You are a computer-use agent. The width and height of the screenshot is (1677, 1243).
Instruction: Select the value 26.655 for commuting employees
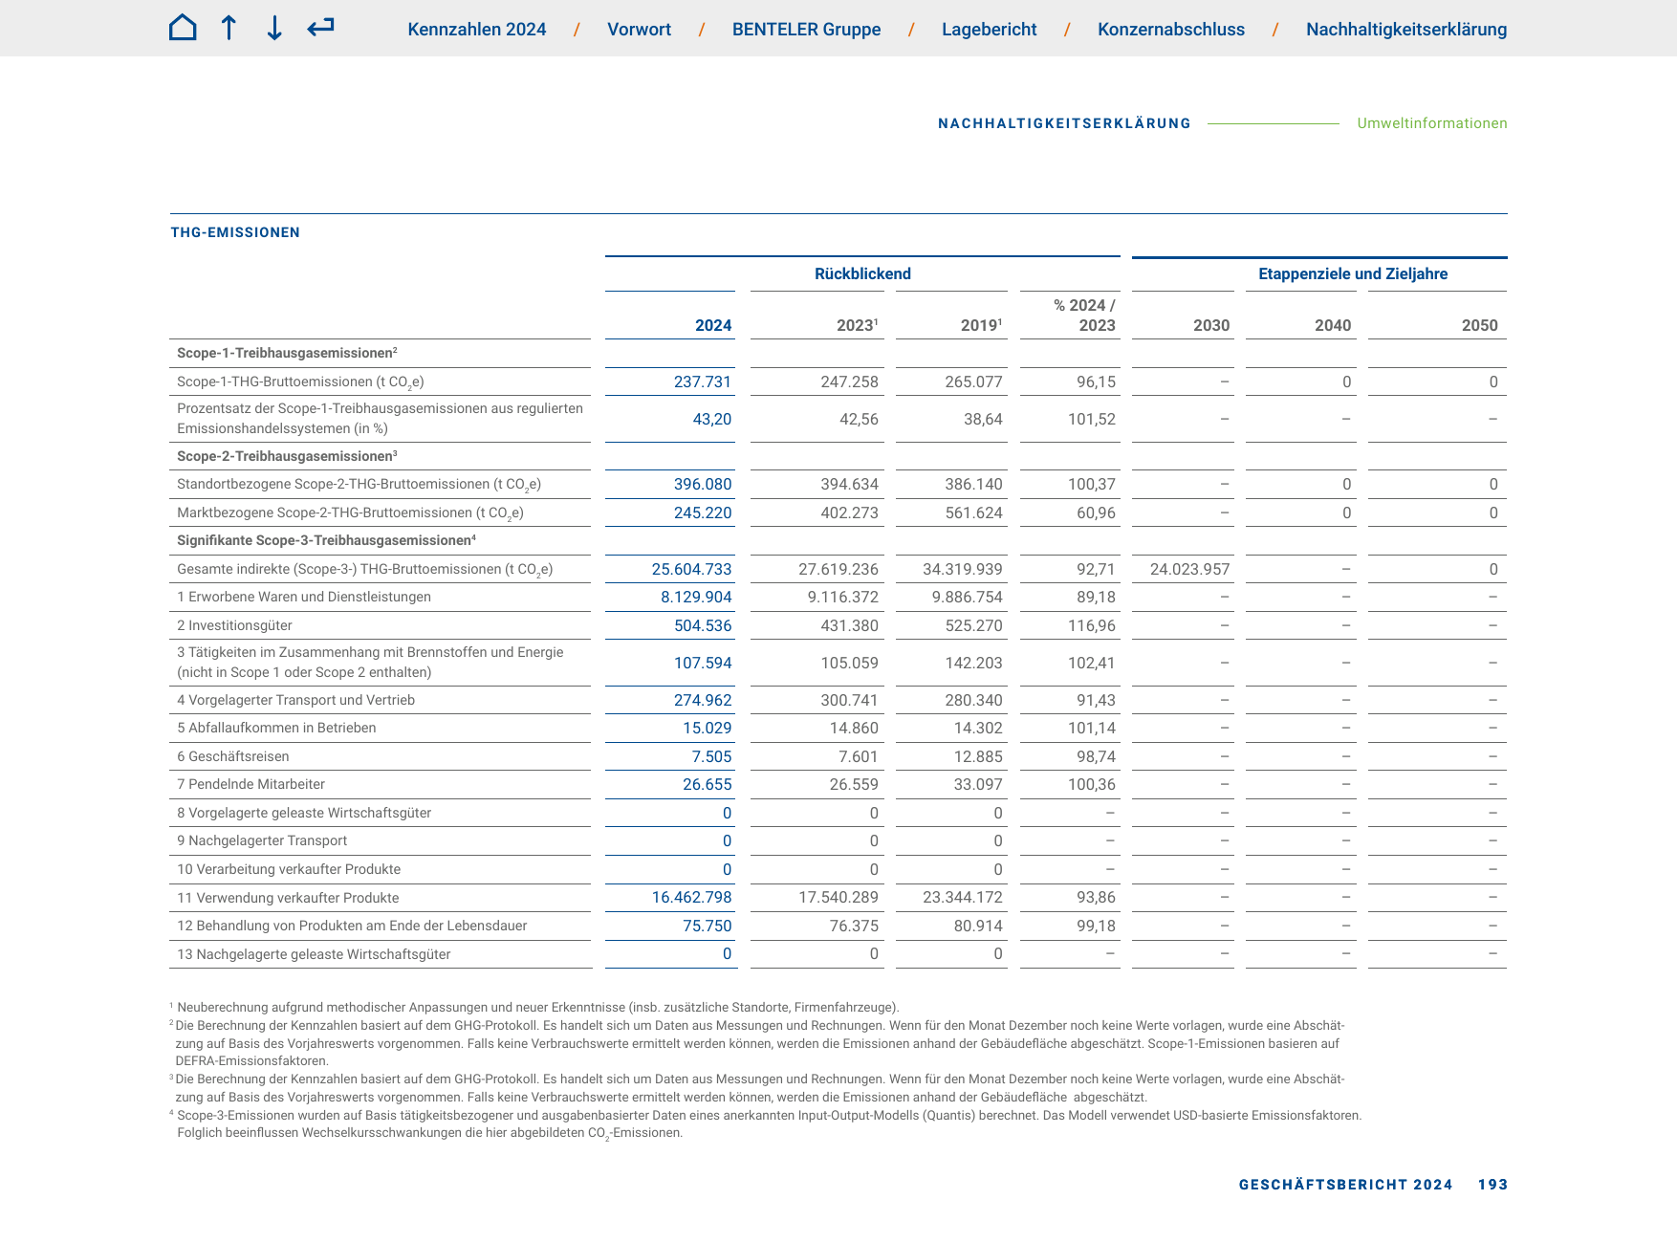708,784
